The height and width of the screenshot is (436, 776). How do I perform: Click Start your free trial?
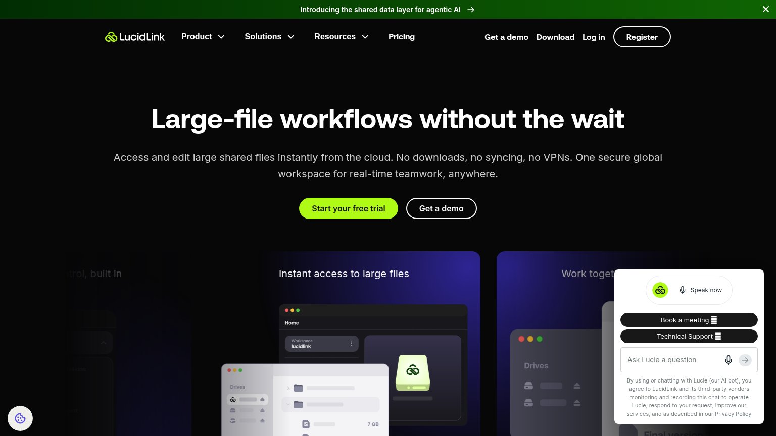click(349, 208)
